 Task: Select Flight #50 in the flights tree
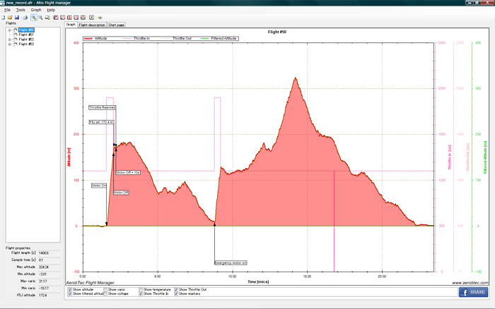click(x=26, y=30)
